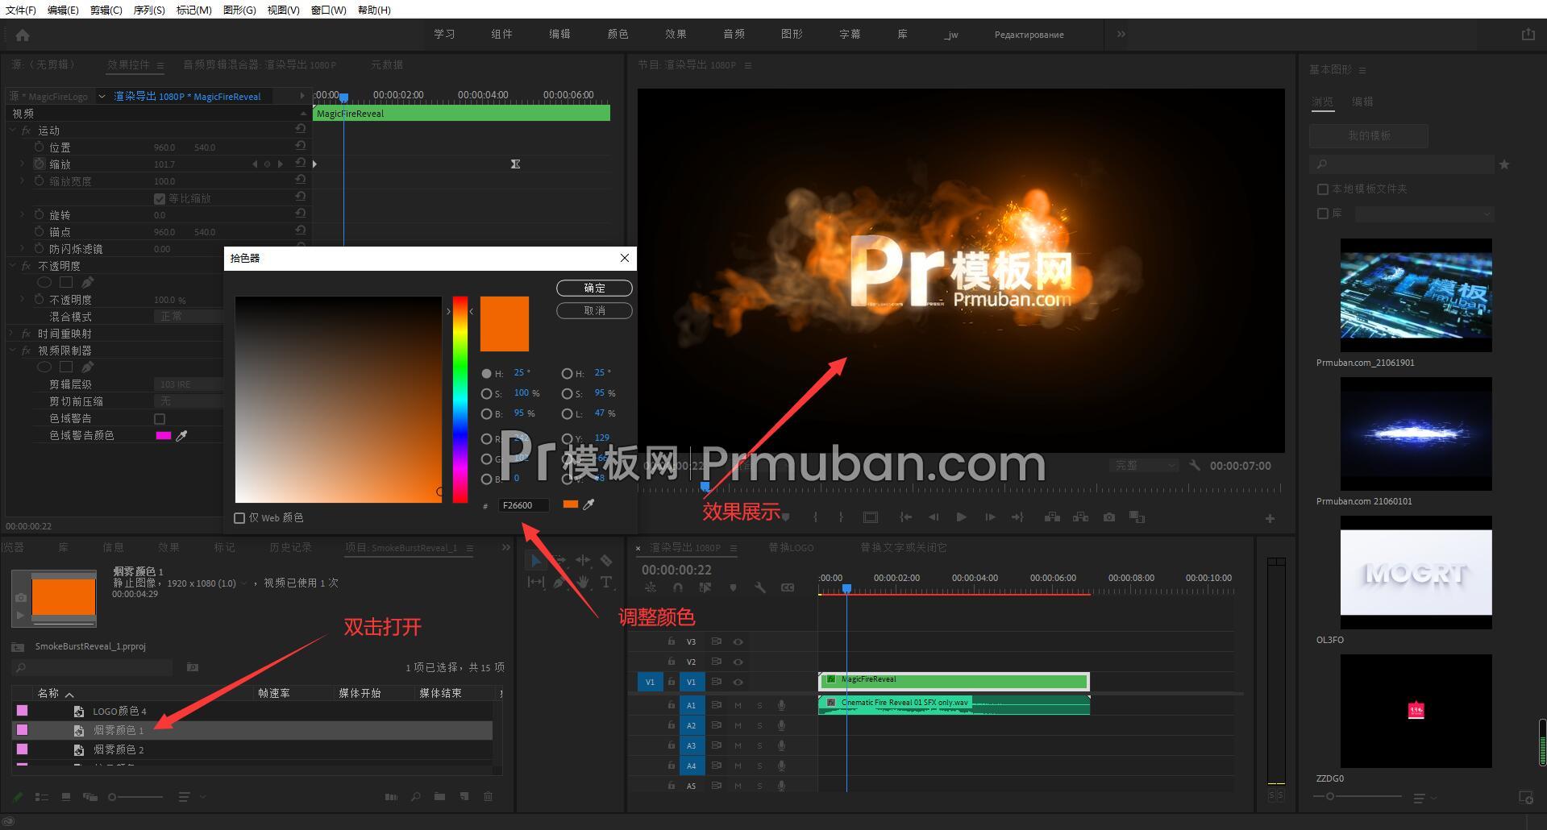This screenshot has width=1547, height=830.
Task: Click the trash icon in the project panel
Action: (488, 796)
